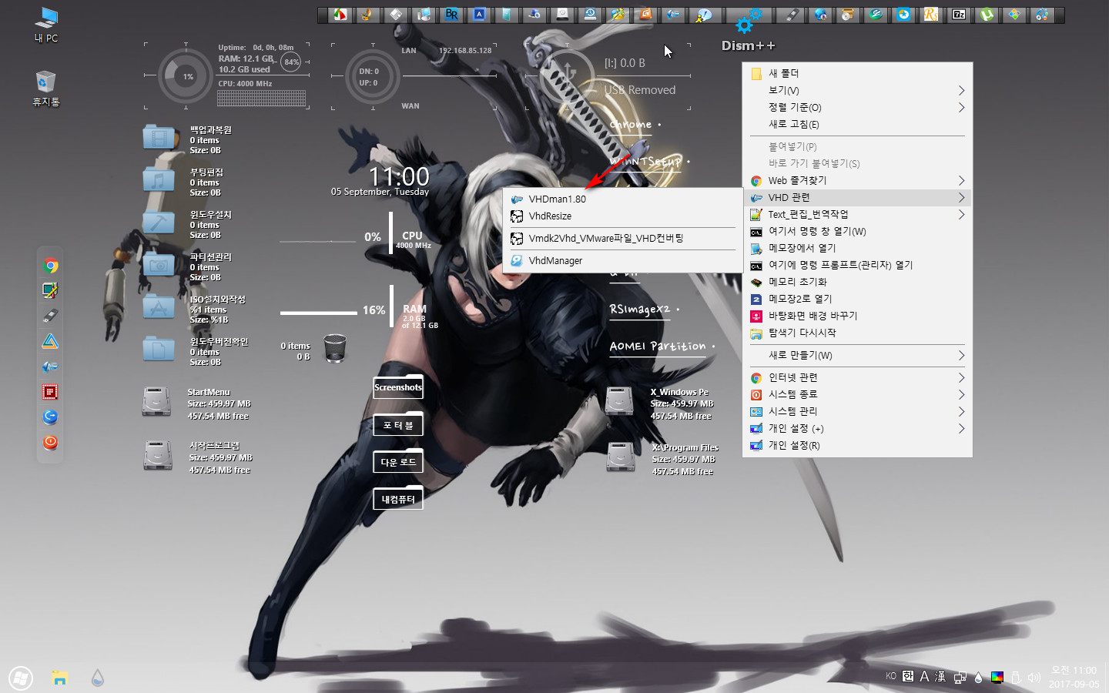1109x693 pixels.
Task: Expand the 시스템 종료 submenu
Action: pyautogui.click(x=857, y=394)
